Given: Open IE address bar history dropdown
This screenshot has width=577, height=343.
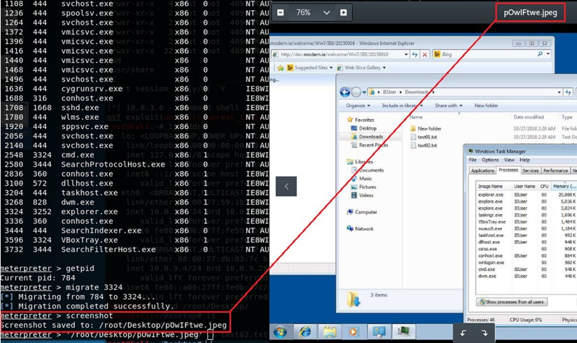Looking at the screenshot, I should click(406, 54).
